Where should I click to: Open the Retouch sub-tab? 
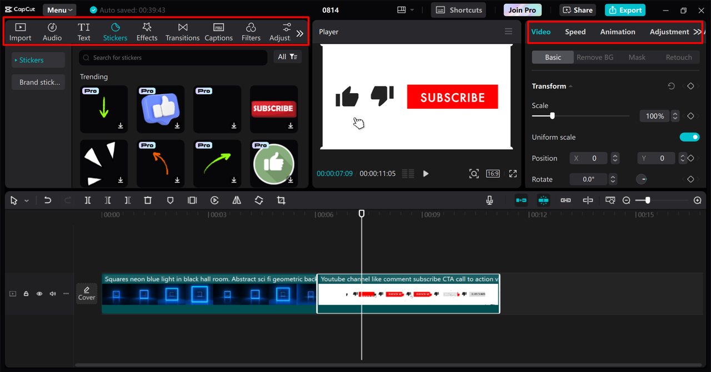679,57
